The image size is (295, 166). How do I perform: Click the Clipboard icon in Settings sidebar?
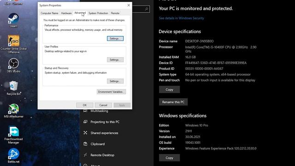(85, 144)
